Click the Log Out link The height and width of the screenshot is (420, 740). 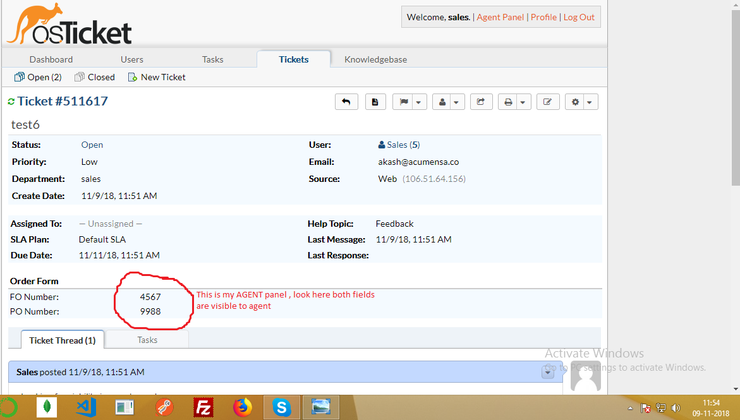coord(578,17)
